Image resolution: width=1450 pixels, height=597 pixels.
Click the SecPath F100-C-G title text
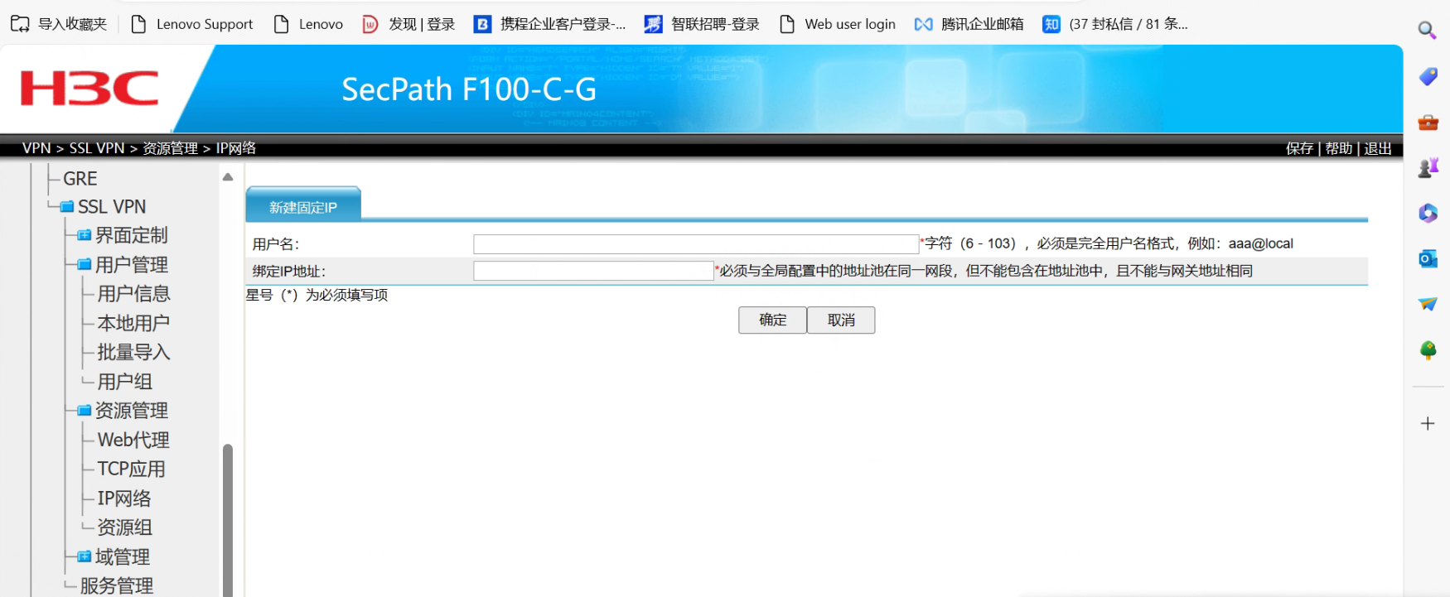pyautogui.click(x=469, y=89)
